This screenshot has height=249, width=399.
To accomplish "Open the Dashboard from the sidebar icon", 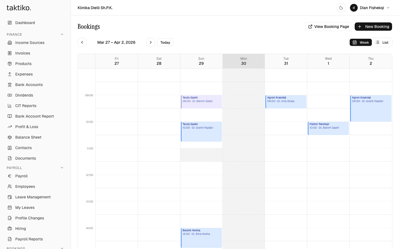I will 10,23.
